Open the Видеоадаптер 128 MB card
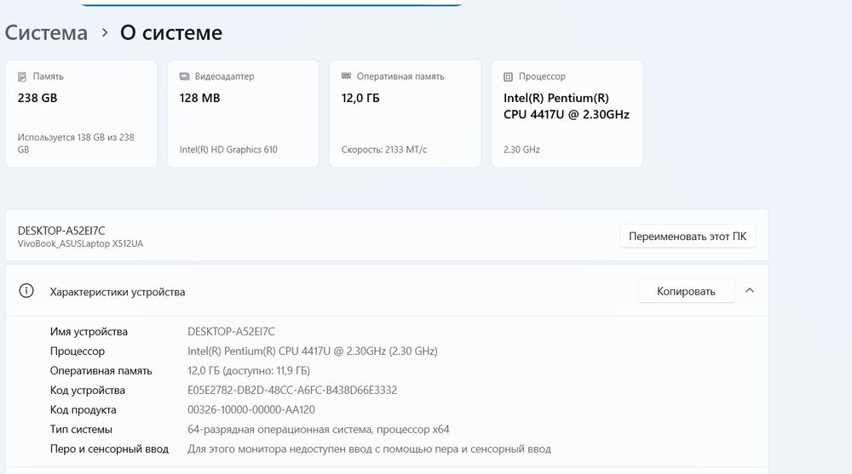Viewport: 852px width, 474px height. coord(243,113)
